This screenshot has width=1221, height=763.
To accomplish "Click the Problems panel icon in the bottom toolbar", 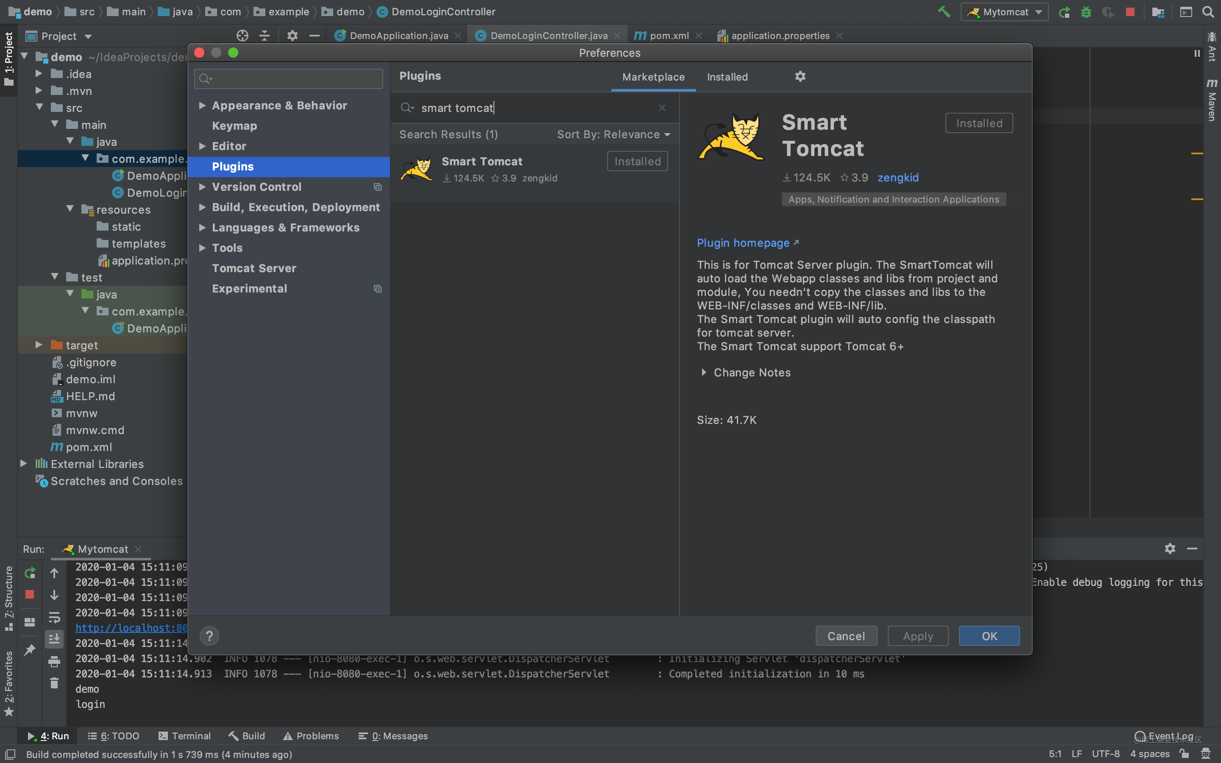I will tap(310, 736).
